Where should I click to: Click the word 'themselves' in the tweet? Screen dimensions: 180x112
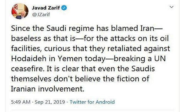pos(31,79)
